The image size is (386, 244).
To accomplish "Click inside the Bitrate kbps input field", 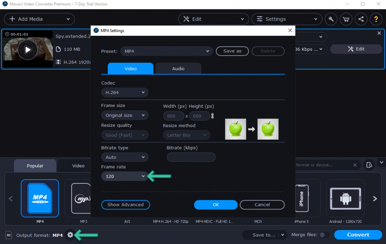I will (x=191, y=157).
